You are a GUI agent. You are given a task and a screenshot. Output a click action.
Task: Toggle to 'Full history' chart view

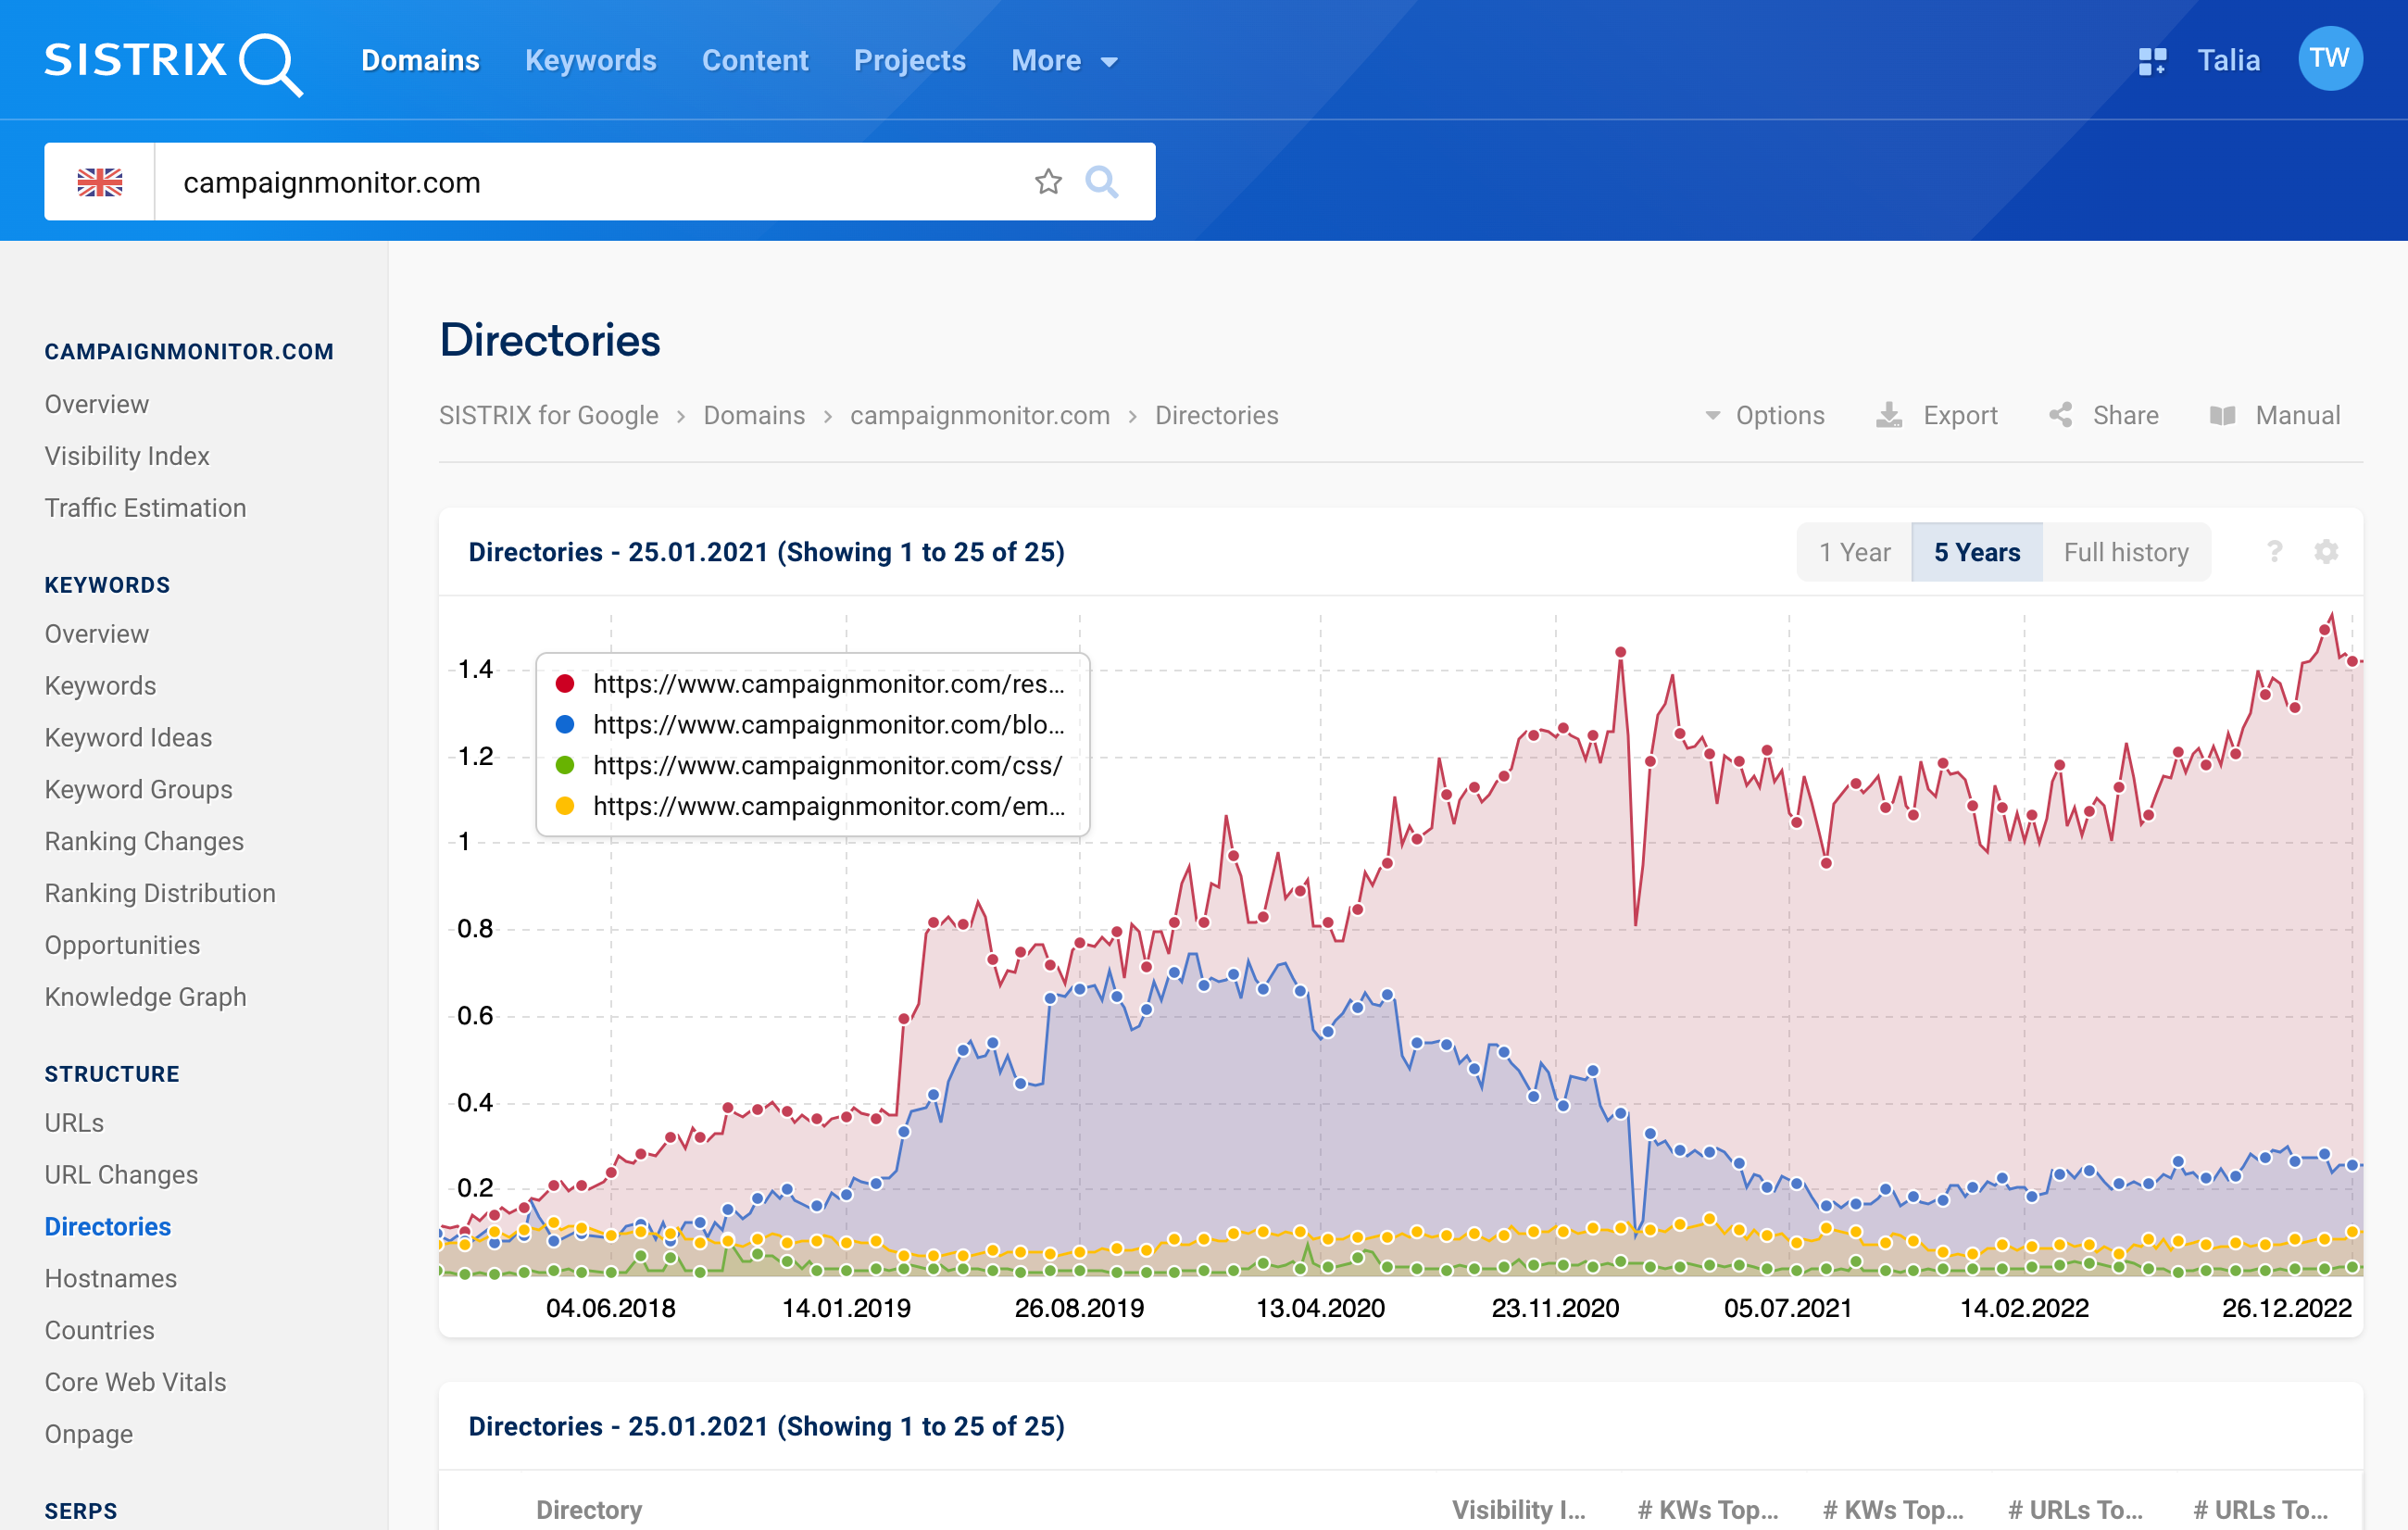click(2124, 553)
